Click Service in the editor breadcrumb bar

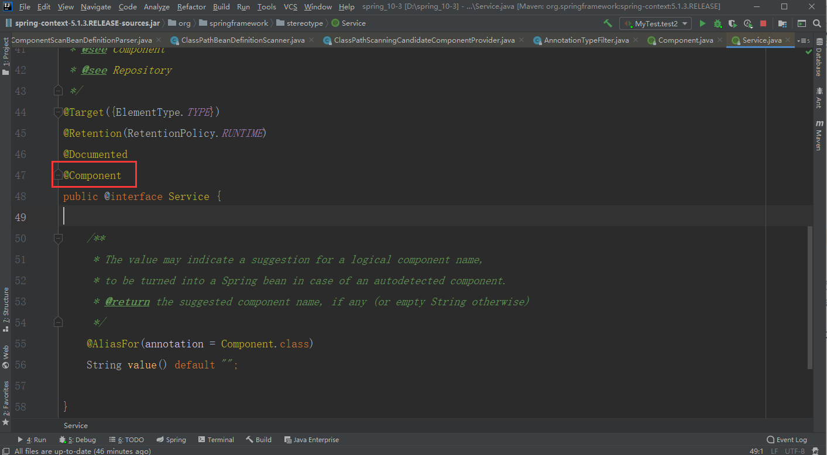76,425
